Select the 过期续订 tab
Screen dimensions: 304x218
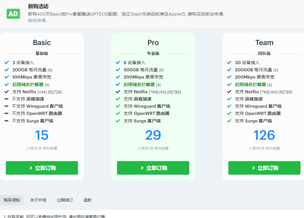coord(65,200)
